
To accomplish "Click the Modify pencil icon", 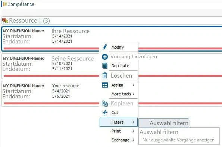I will [x=105, y=47].
